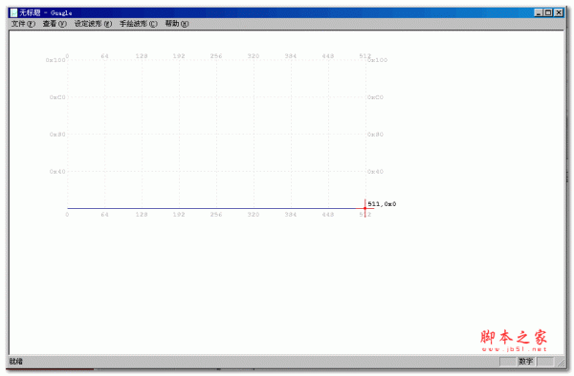Open the 文件(F) menu
The image size is (574, 376).
pos(23,24)
